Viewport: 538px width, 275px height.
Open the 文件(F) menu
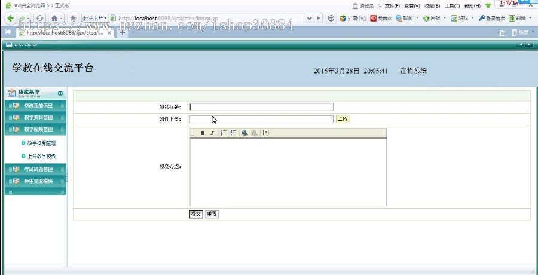tap(392, 6)
